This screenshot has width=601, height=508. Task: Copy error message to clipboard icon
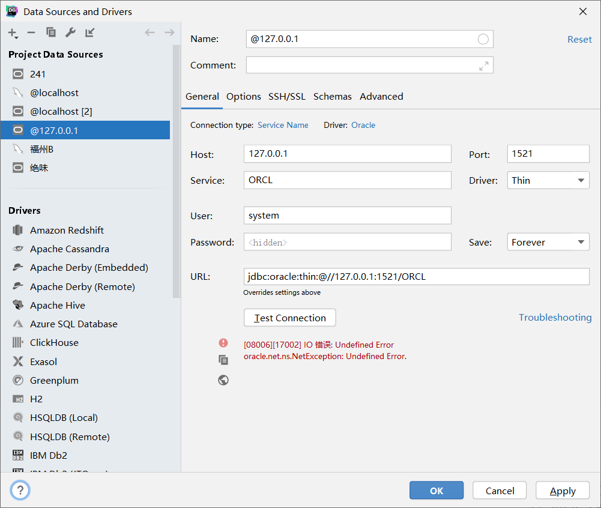[223, 360]
